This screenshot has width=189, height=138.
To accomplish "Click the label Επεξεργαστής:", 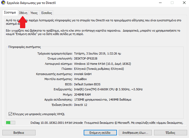I will pos(63,89).
